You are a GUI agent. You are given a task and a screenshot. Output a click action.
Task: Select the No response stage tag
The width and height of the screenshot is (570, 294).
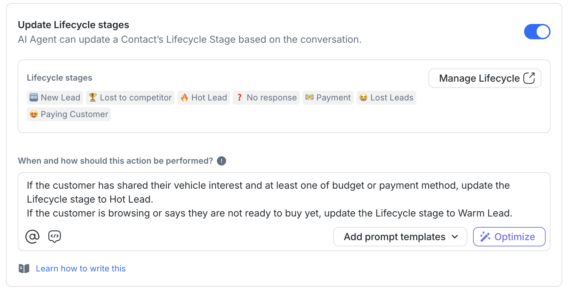pos(266,98)
